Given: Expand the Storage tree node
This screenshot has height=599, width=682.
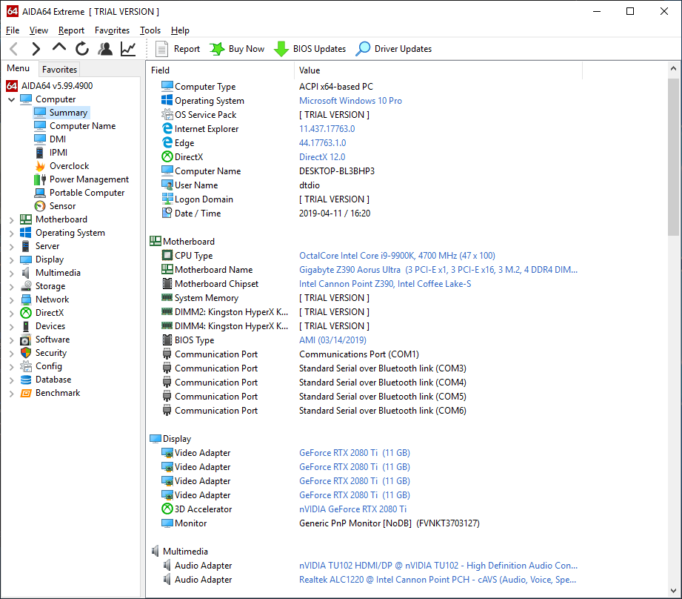Looking at the screenshot, I should pos(12,286).
